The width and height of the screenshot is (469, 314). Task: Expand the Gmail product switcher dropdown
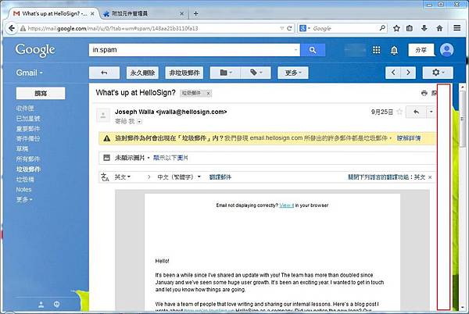tap(30, 73)
